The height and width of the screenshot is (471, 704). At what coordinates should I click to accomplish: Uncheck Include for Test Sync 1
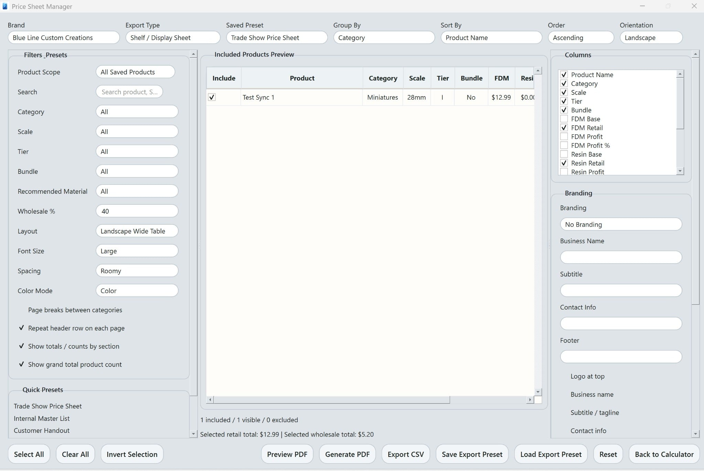tap(212, 97)
